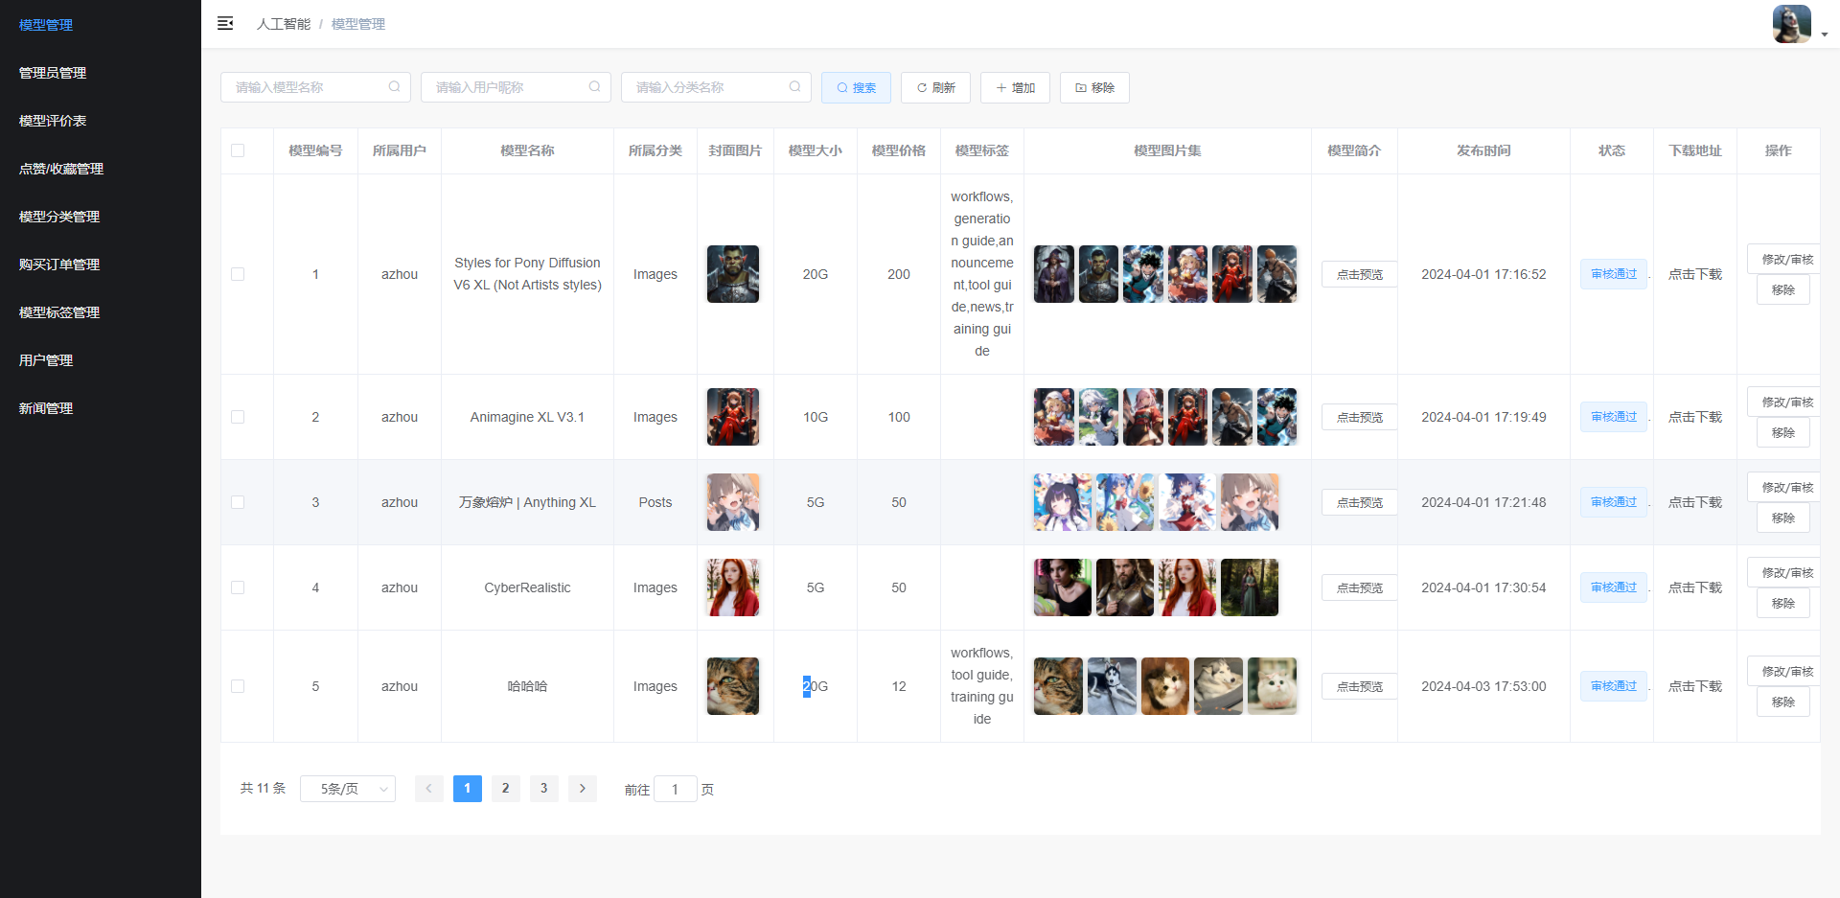Open the 5条/页 page size dropdown
Screen dimensions: 1840x898
(x=348, y=789)
